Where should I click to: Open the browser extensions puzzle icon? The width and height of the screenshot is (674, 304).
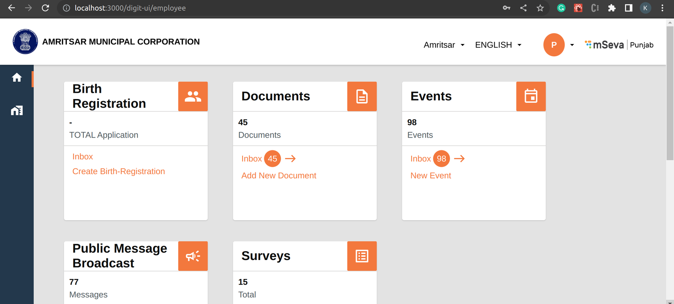[612, 8]
